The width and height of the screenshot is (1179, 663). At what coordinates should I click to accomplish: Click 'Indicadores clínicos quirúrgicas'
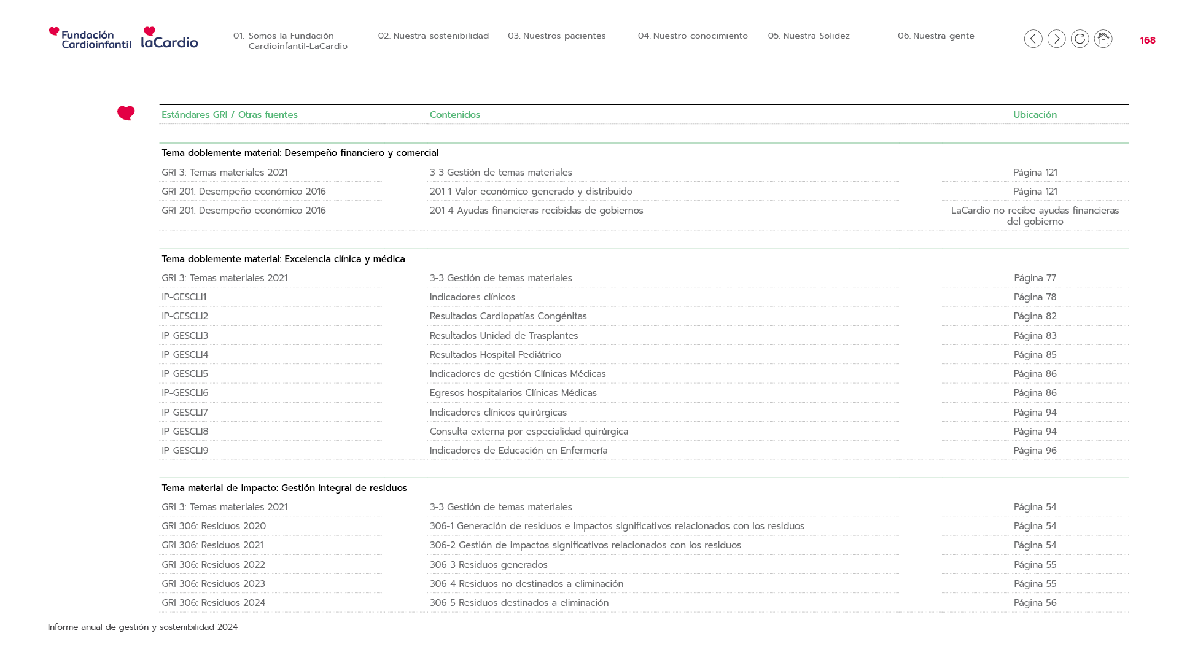498,413
